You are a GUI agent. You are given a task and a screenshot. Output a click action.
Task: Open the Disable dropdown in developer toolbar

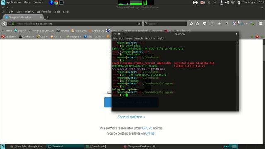9,36
